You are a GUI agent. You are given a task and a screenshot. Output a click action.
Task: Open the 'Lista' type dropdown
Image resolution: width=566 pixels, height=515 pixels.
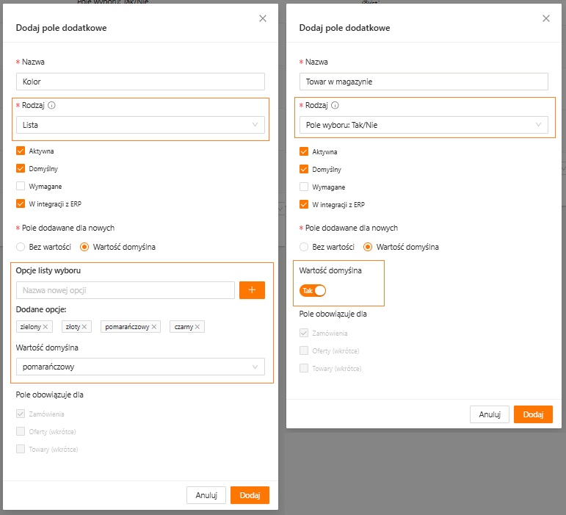[x=139, y=126]
